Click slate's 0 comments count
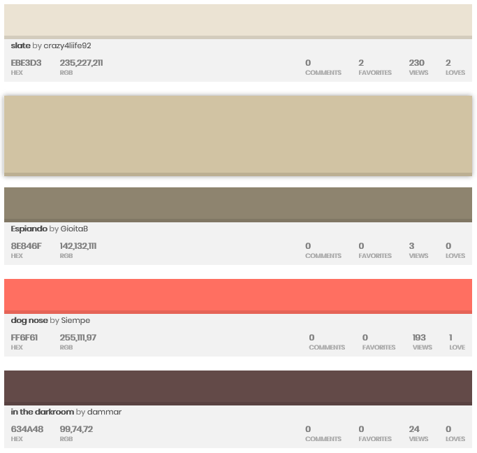 pyautogui.click(x=308, y=63)
